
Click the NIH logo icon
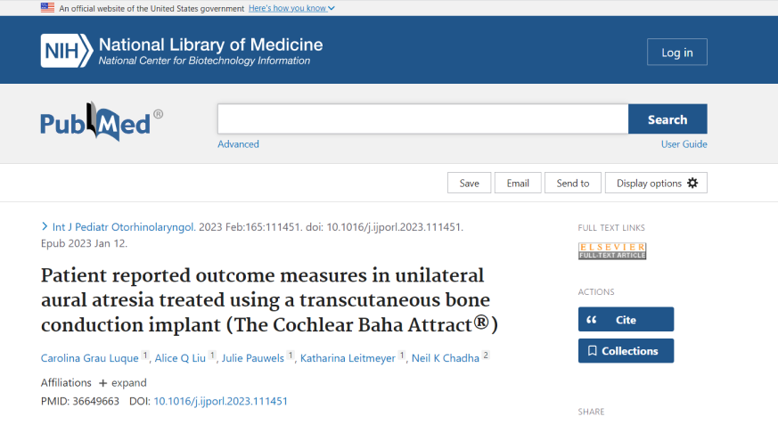[x=67, y=51]
